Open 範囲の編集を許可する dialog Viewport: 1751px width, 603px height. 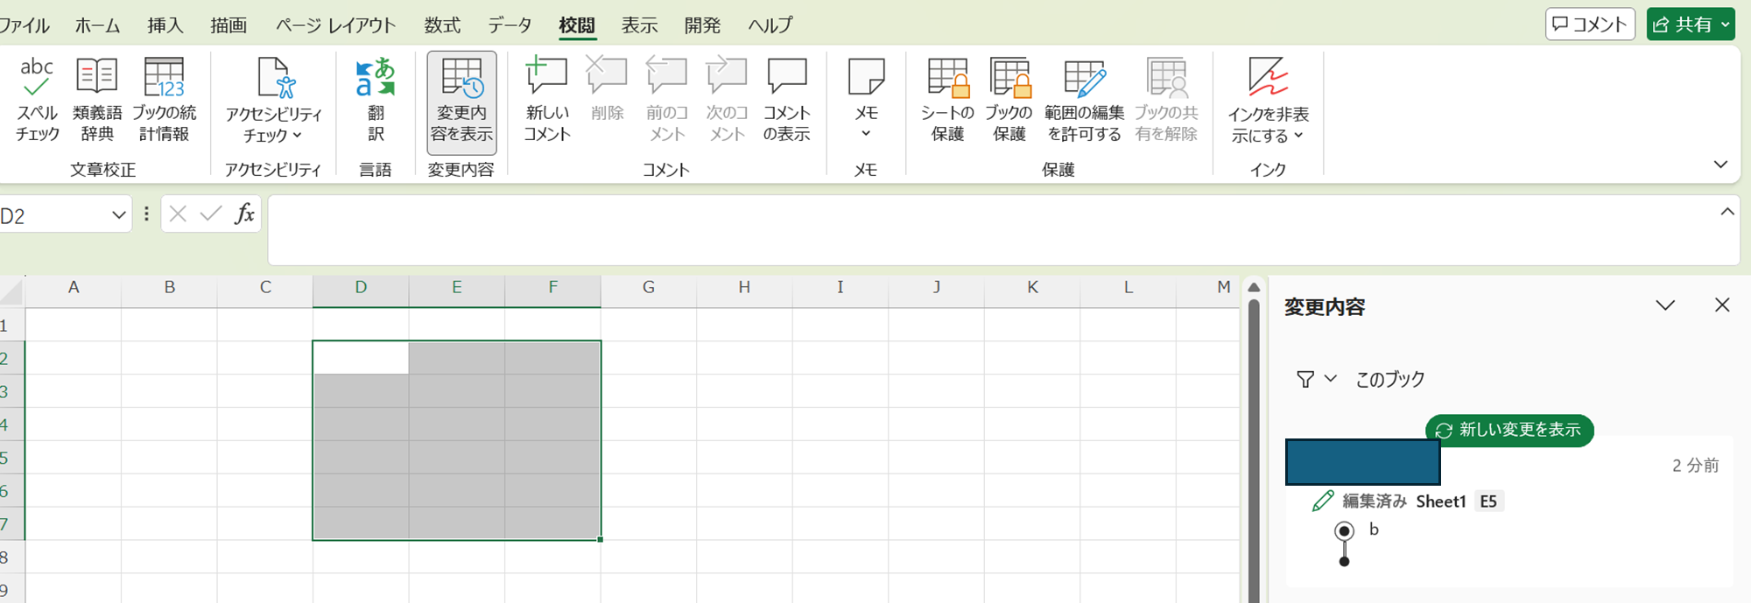pos(1084,98)
